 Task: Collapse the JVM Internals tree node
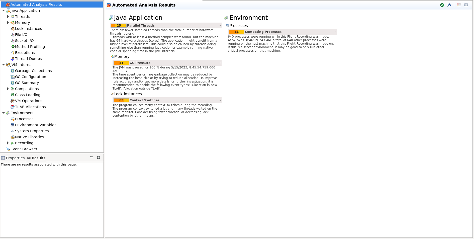click(4, 65)
